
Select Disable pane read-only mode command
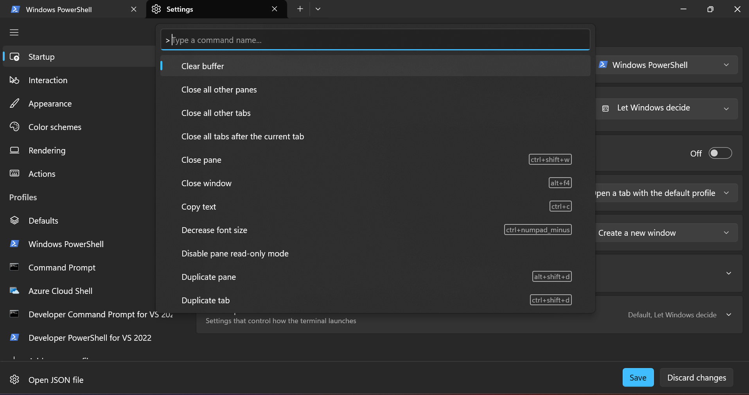[x=375, y=253]
